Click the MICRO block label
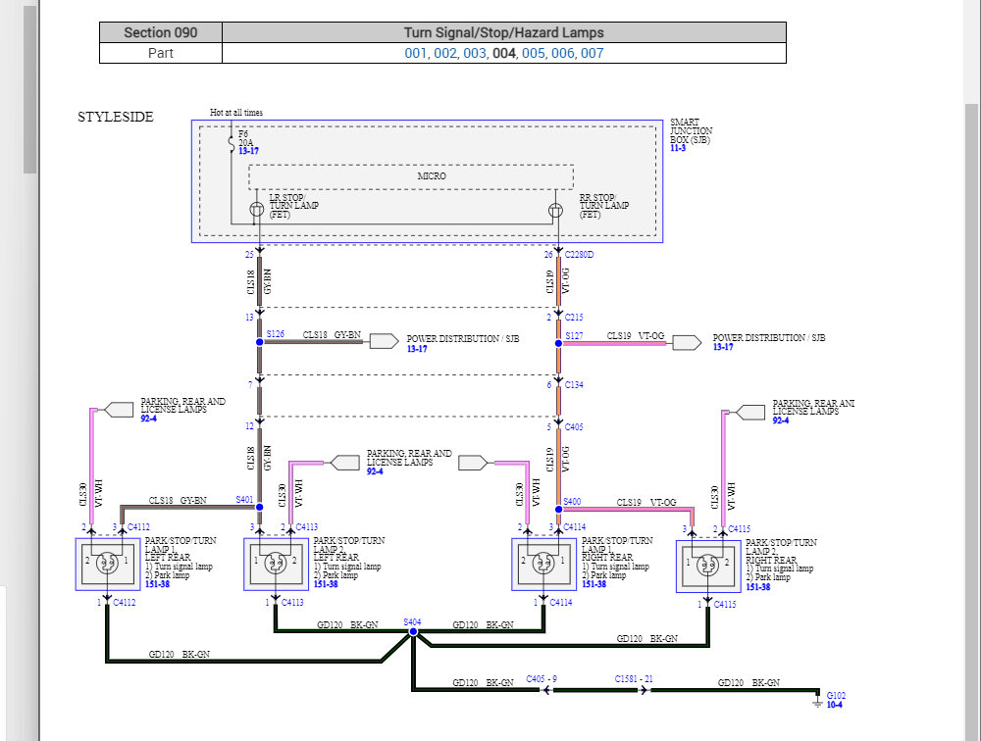Image resolution: width=981 pixels, height=741 pixels. pos(432,176)
